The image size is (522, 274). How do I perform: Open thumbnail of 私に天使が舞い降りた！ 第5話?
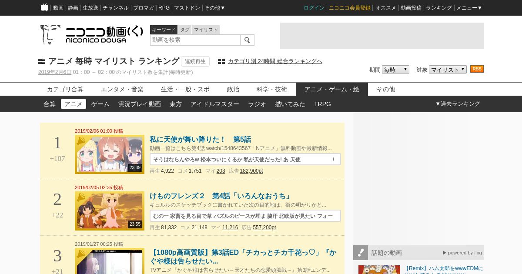pos(110,154)
